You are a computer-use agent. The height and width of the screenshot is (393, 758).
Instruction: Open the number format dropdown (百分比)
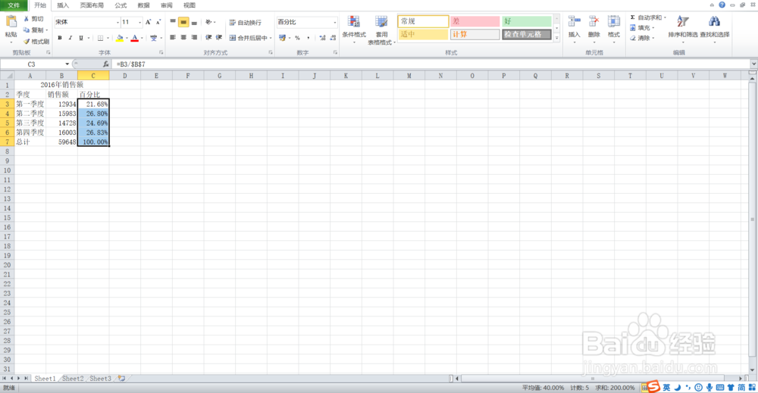[334, 22]
